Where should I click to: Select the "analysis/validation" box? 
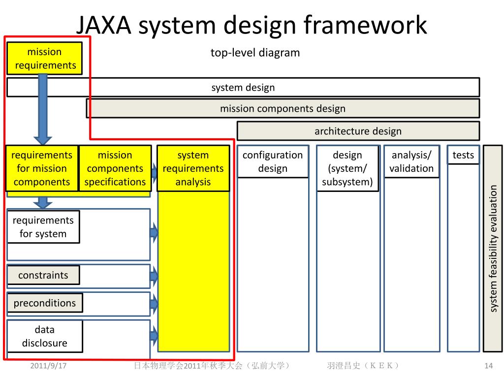click(x=411, y=161)
